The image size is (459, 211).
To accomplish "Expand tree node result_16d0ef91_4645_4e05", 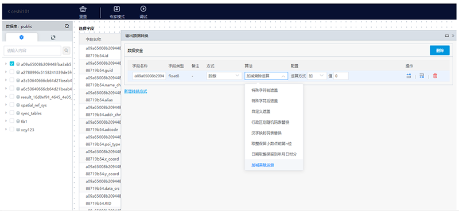I will point(6,96).
